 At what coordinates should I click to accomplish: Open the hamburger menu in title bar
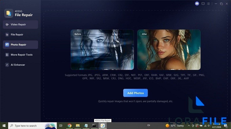click(208, 4)
